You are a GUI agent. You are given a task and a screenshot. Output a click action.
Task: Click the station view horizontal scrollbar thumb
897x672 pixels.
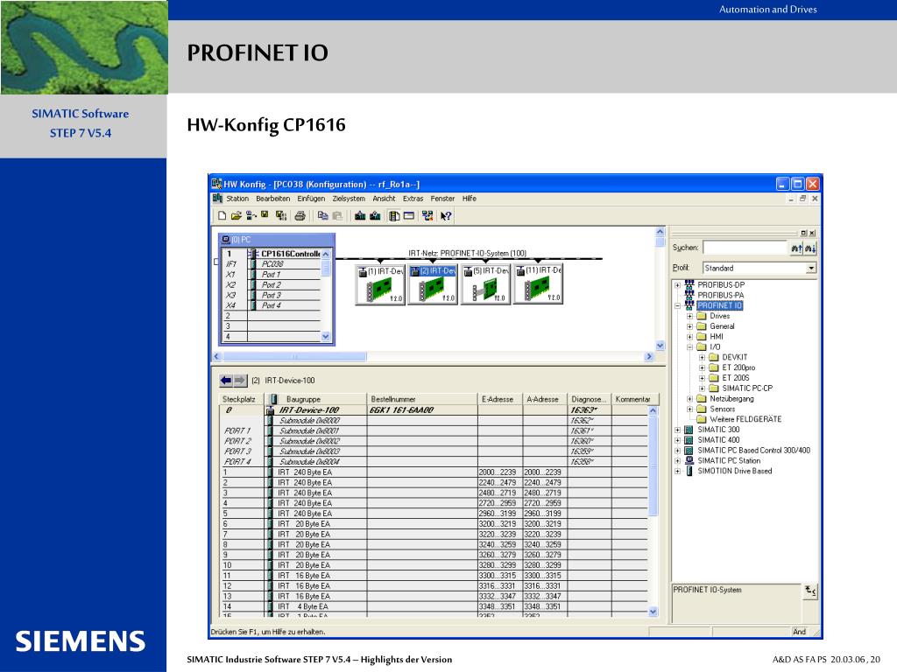(x=294, y=357)
